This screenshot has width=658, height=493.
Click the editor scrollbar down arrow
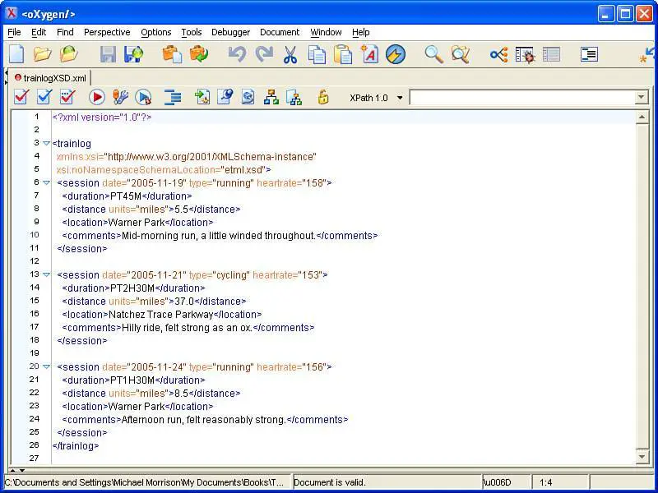[x=642, y=457]
